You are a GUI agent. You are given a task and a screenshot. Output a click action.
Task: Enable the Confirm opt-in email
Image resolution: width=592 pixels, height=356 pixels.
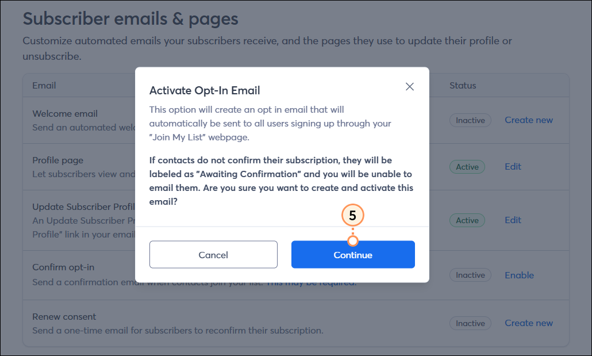(519, 275)
